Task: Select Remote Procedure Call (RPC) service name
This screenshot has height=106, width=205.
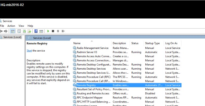Action: pos(94,77)
